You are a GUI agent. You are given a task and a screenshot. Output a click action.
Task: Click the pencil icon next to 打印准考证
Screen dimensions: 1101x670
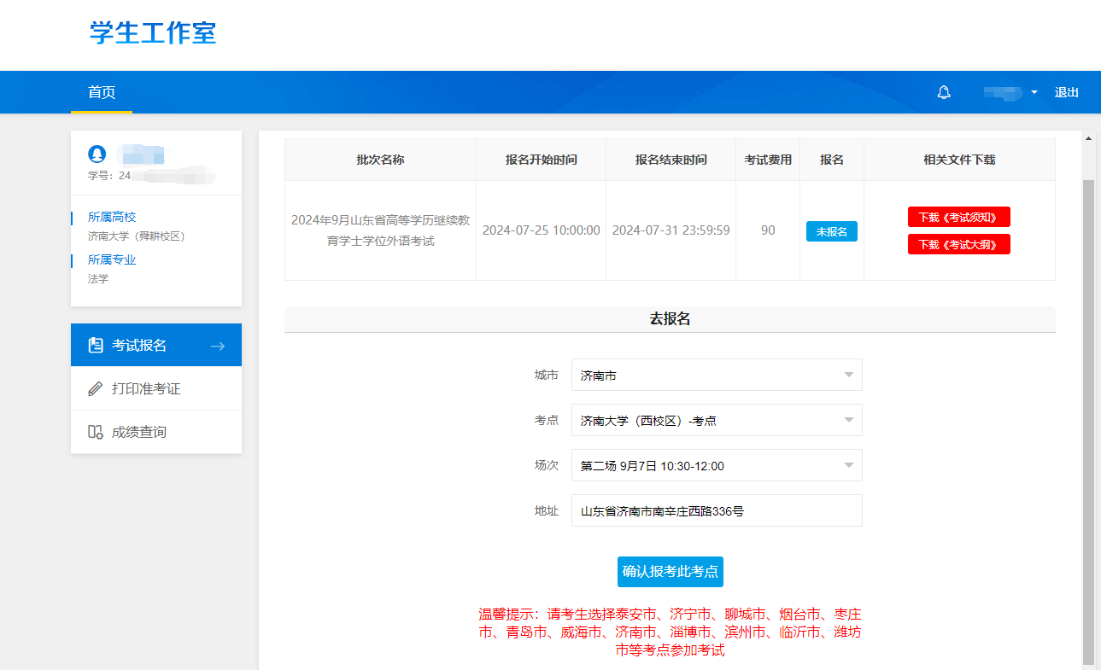tap(95, 387)
